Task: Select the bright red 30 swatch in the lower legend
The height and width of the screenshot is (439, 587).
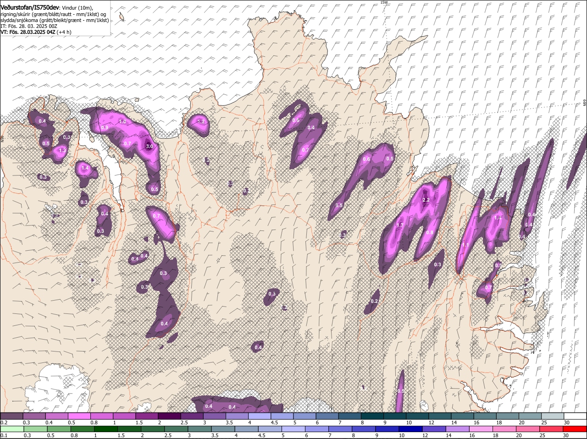Action: (x=576, y=429)
